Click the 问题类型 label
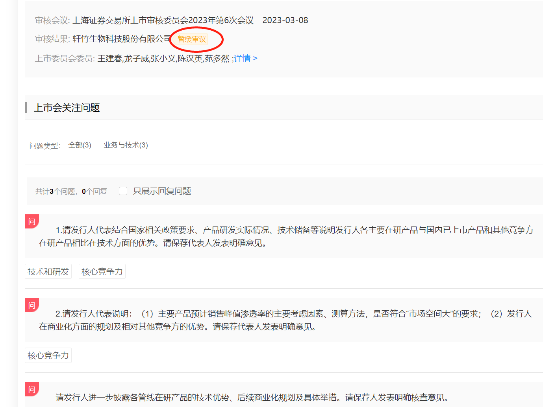The image size is (543, 407). [45, 146]
